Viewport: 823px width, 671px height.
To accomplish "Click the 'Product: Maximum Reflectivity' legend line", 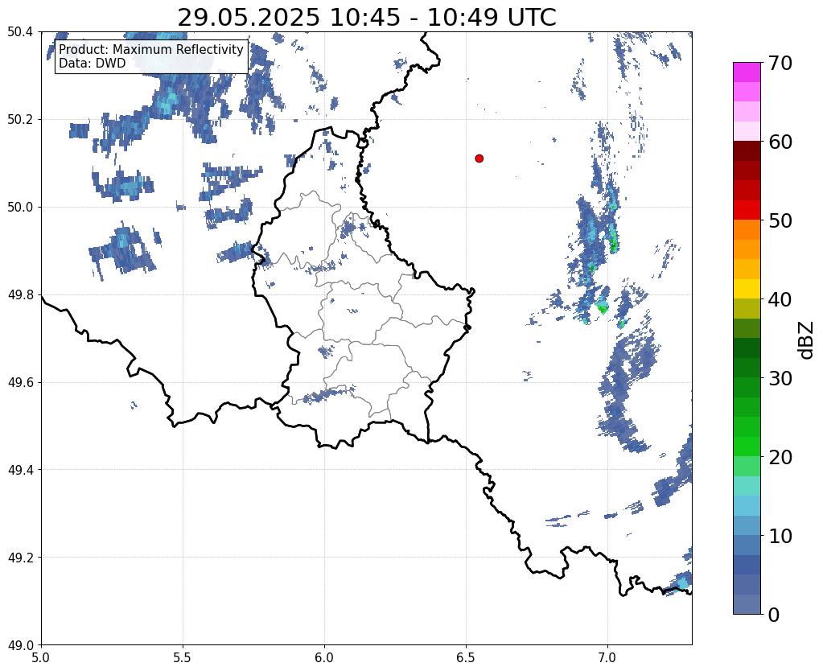I will click(x=151, y=49).
